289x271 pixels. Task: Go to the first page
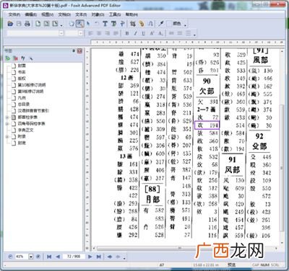coord(49,257)
